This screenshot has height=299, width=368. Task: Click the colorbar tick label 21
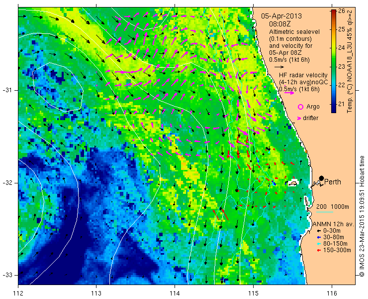342,104
